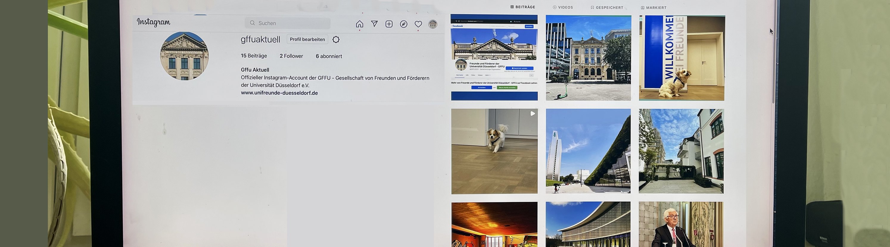Open the 6 abonniert list
The height and width of the screenshot is (247, 890).
(x=329, y=56)
